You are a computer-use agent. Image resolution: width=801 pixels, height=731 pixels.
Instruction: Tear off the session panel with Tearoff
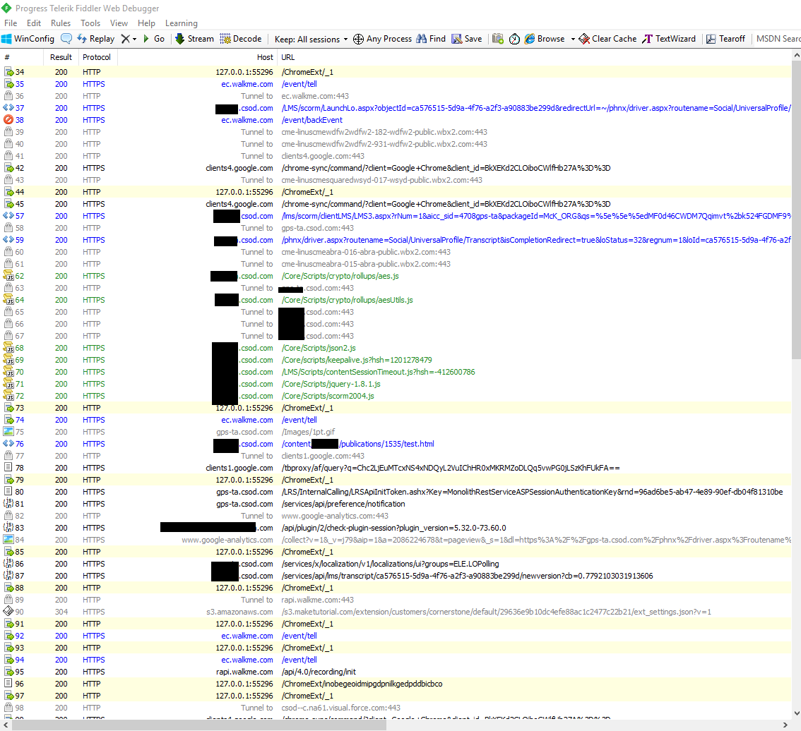point(725,39)
